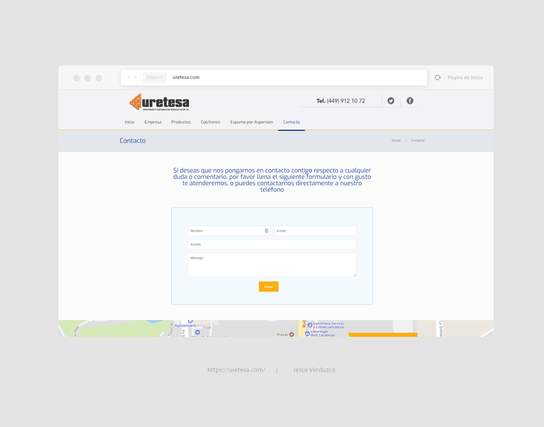This screenshot has width=544, height=427.
Task: Click the Contacto page heading
Action: [x=133, y=140]
